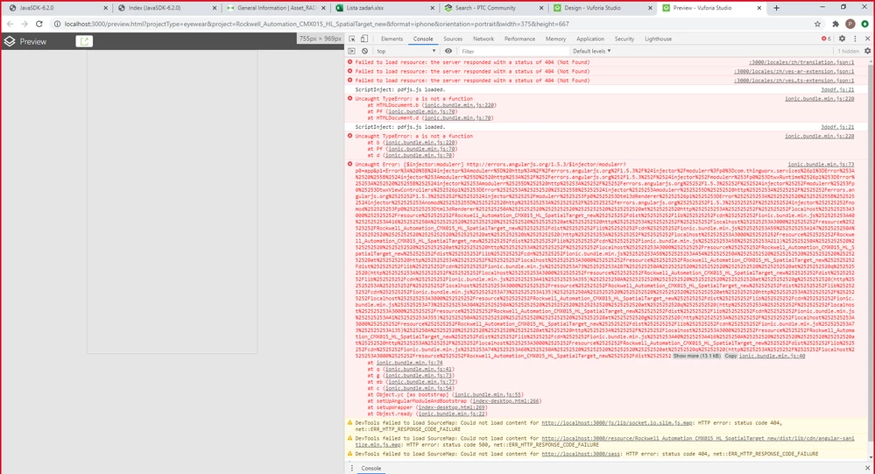
Task: Reload the page with the refresh icon
Action: tap(39, 24)
